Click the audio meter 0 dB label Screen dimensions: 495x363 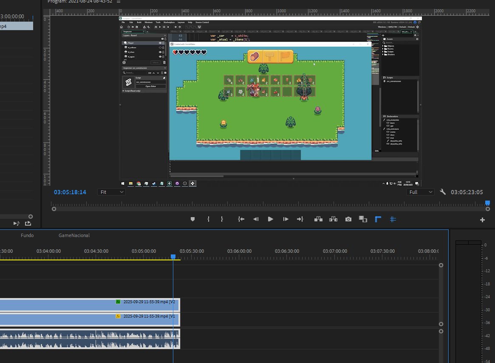pyautogui.click(x=485, y=245)
